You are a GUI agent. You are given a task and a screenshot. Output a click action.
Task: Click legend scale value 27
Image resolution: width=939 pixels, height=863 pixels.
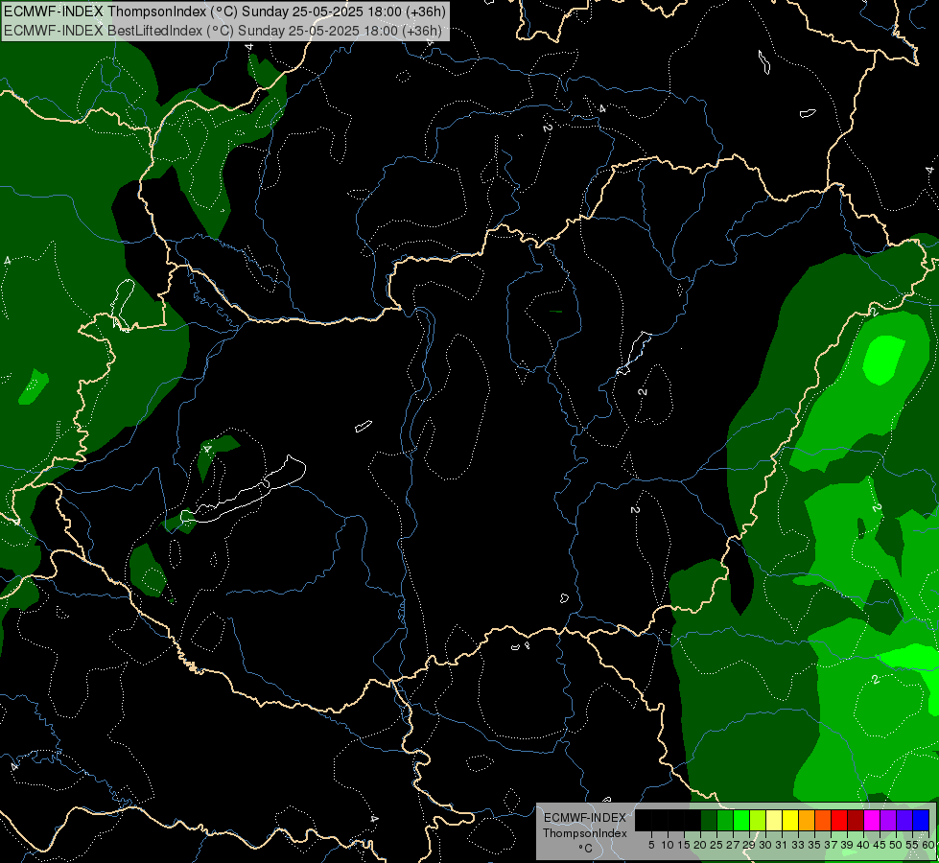[x=734, y=845]
